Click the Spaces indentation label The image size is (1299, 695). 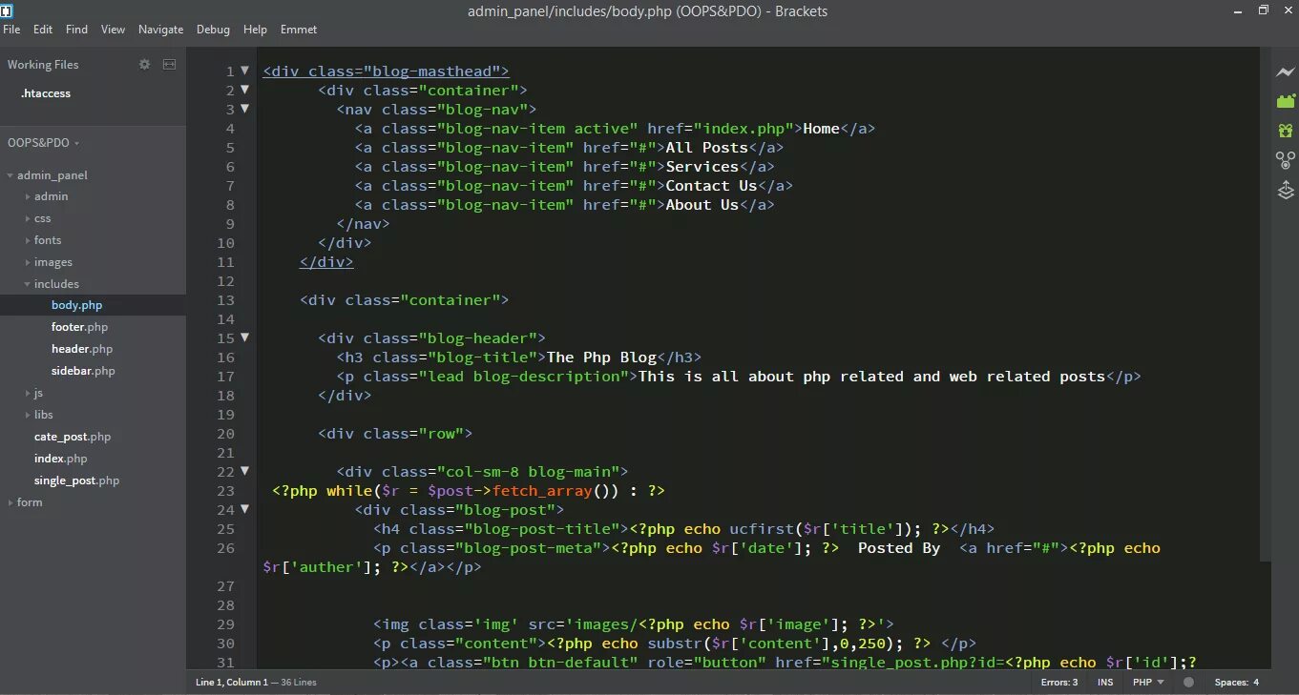pos(1231,682)
